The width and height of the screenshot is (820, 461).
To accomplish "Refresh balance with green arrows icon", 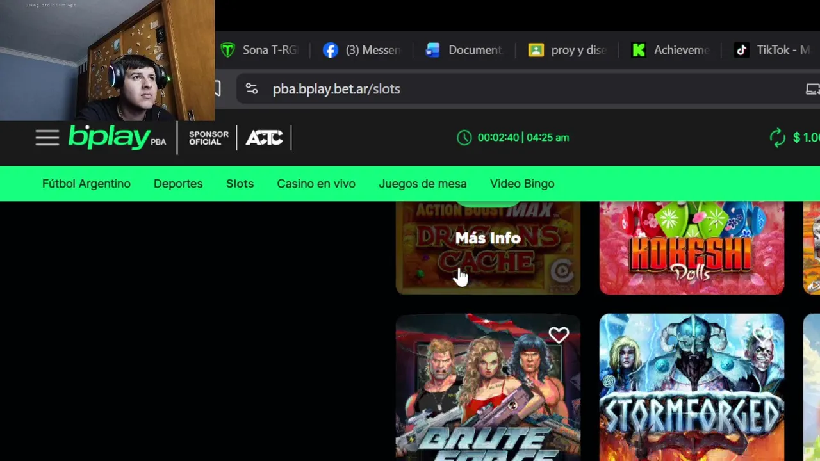I will coord(777,138).
